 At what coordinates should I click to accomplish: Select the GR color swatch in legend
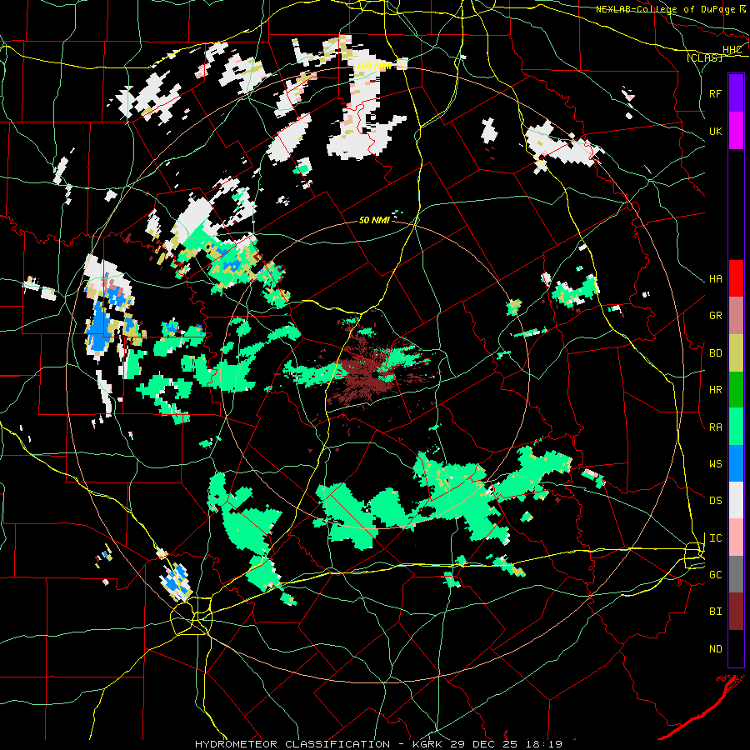(x=736, y=316)
